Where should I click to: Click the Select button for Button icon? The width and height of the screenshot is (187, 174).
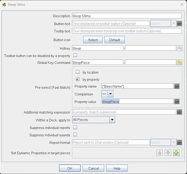point(93,40)
